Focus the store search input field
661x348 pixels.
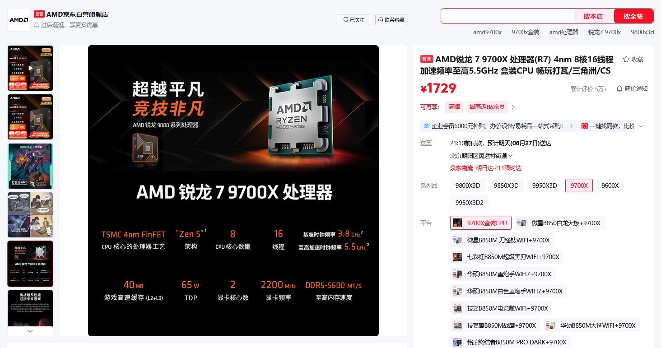[x=507, y=16]
